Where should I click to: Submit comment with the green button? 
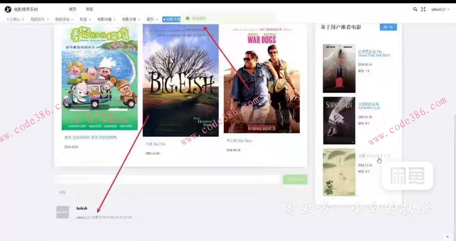(295, 179)
